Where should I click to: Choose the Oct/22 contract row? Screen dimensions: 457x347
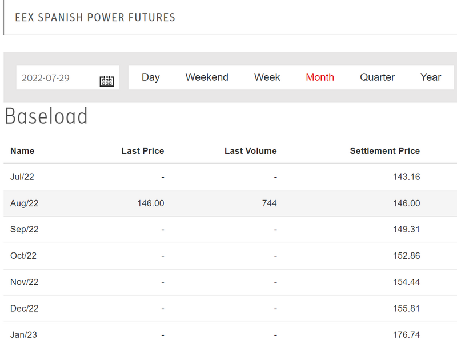point(23,256)
